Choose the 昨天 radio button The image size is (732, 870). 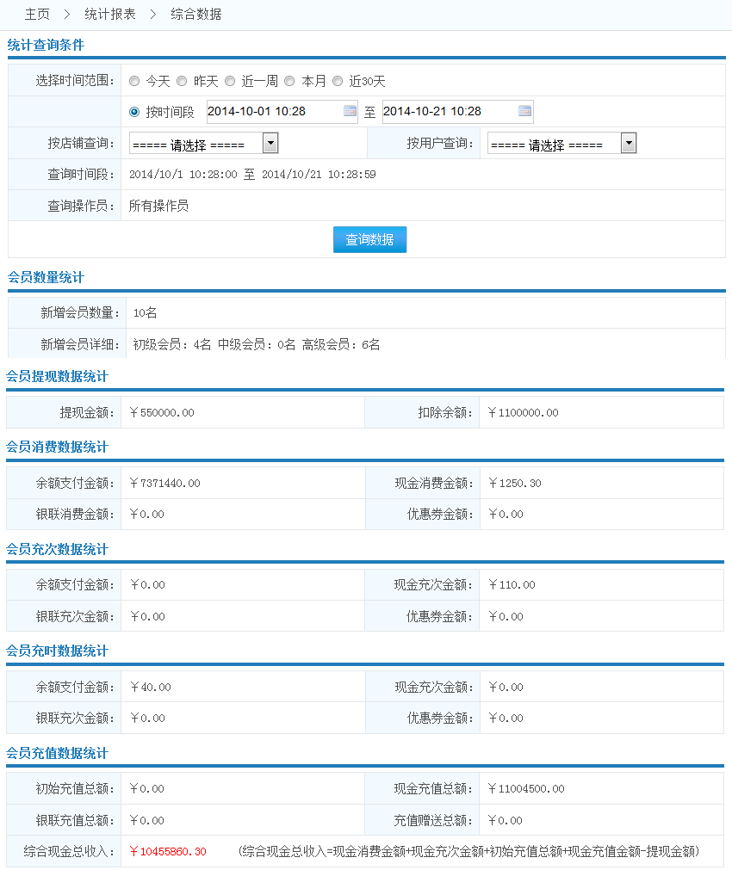182,81
